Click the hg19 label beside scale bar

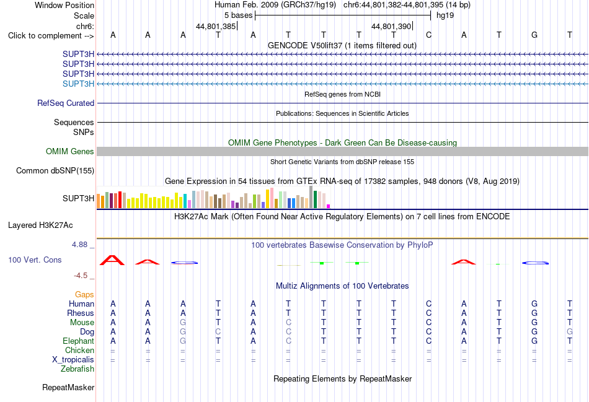tap(445, 15)
